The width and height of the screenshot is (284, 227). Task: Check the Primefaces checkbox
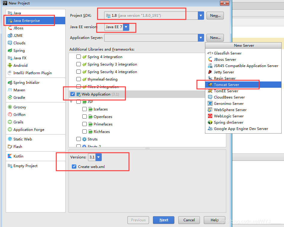85,124
